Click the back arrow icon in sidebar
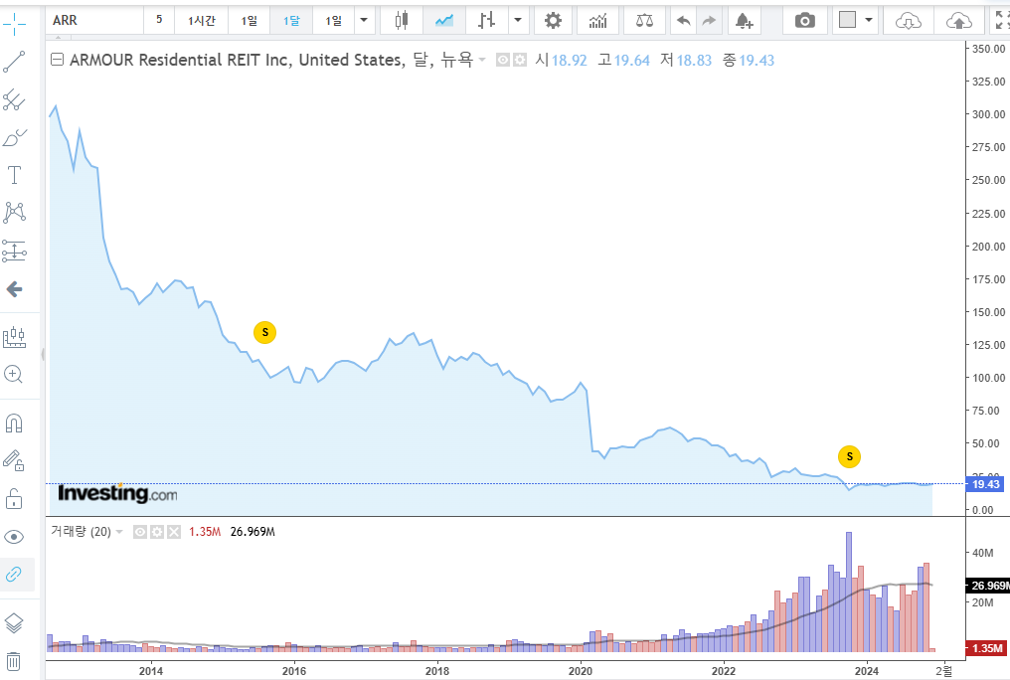The height and width of the screenshot is (680, 1010). [x=14, y=289]
